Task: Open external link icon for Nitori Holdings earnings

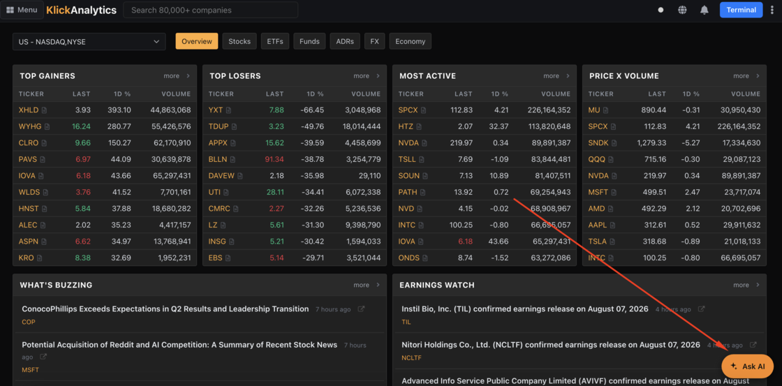Action: pyautogui.click(x=753, y=345)
